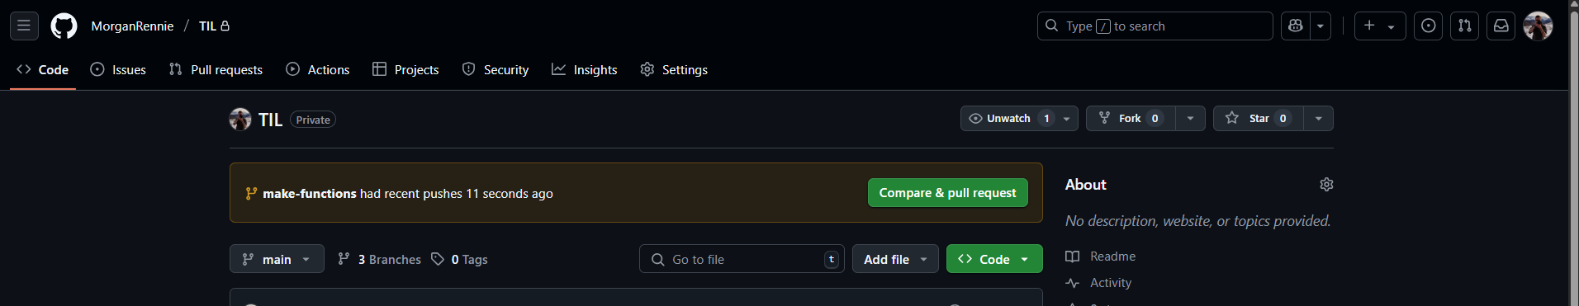This screenshot has width=1579, height=306.
Task: Switch to the Insights tab
Action: click(585, 69)
